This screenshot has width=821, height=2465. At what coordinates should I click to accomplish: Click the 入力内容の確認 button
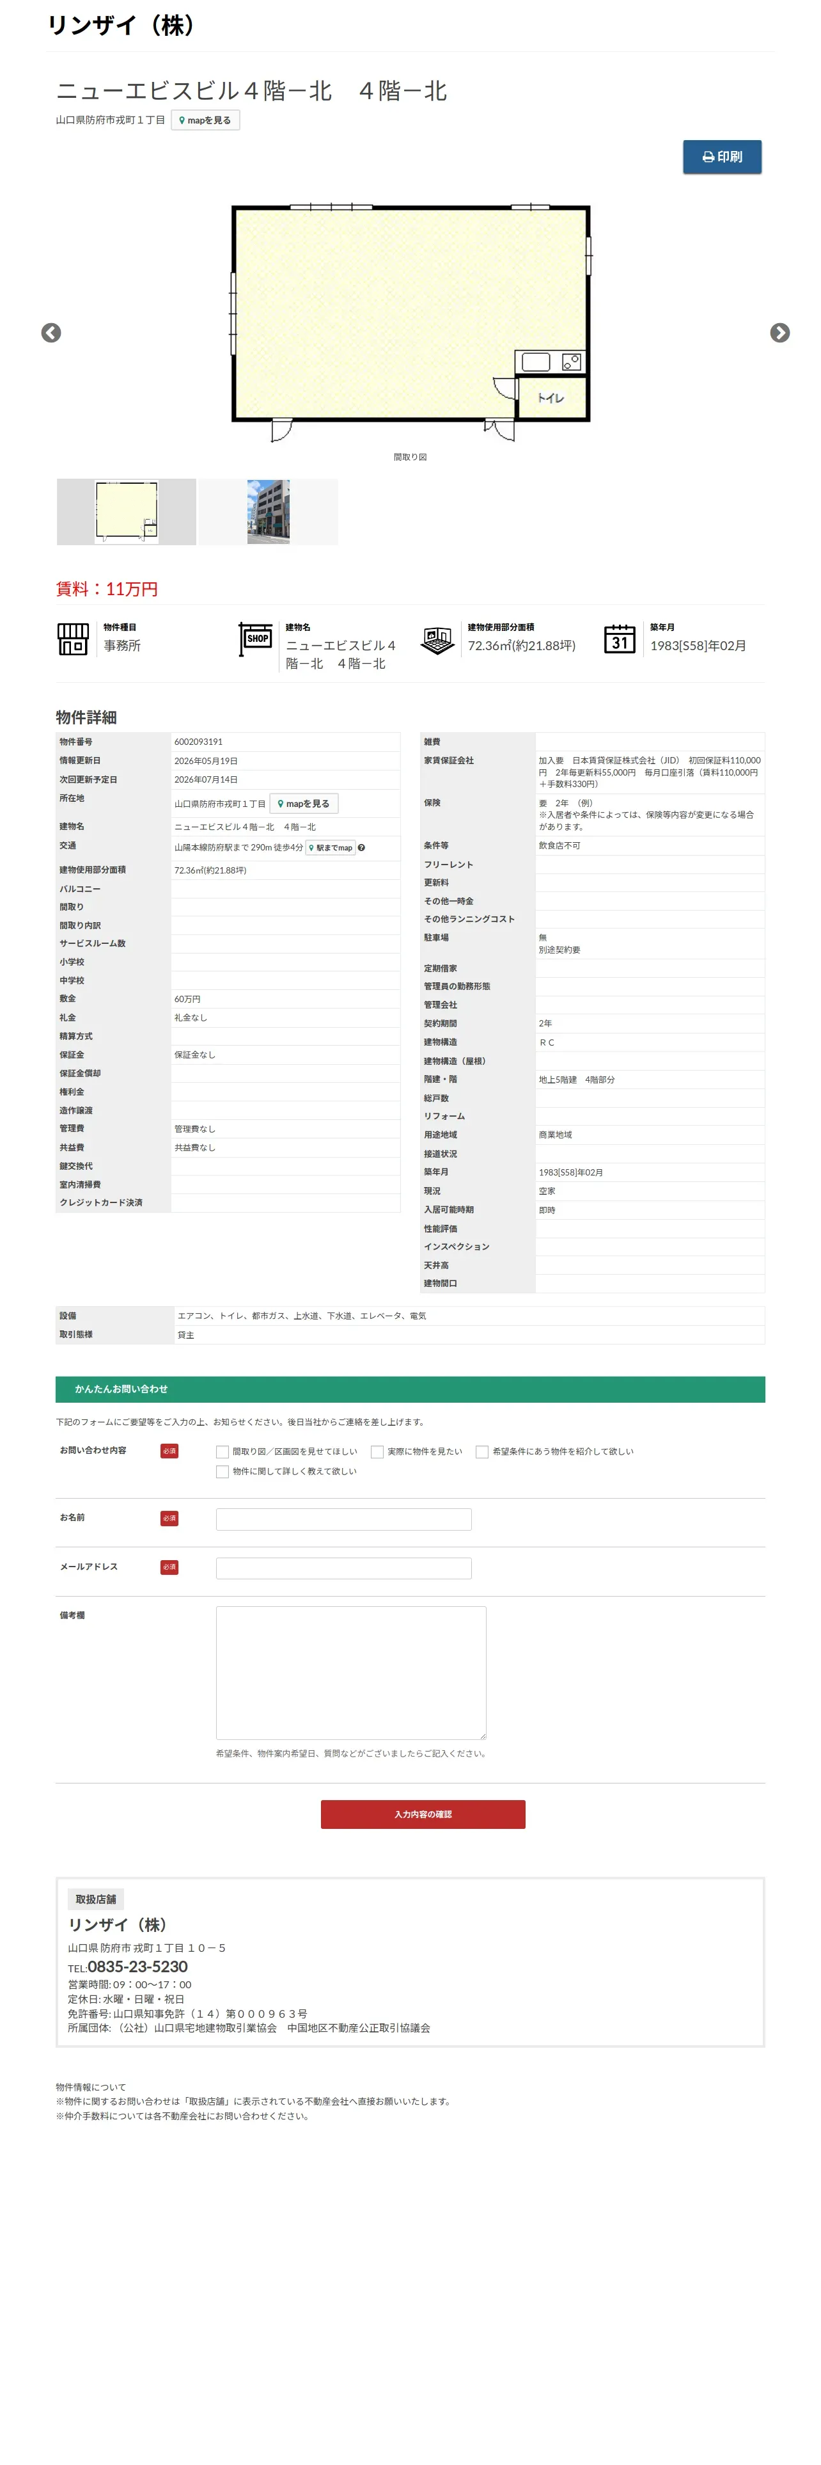423,1814
